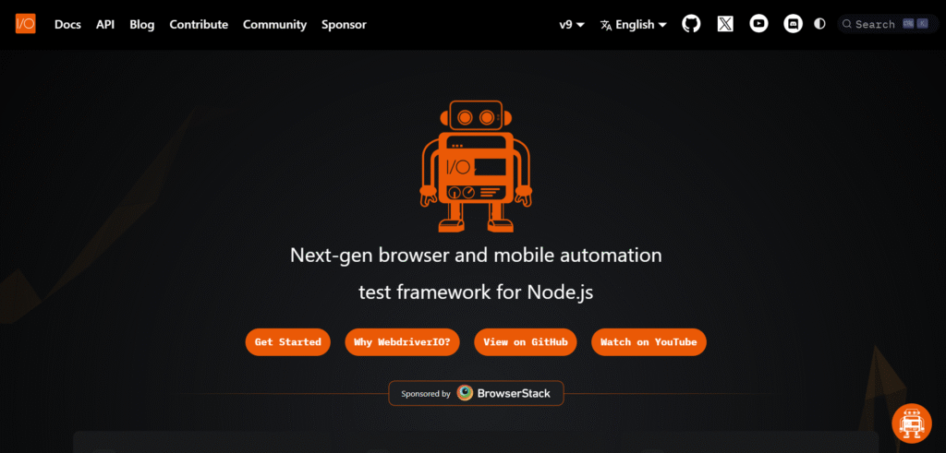Open the Discord icon link
Screen dimensions: 946x453
click(793, 24)
